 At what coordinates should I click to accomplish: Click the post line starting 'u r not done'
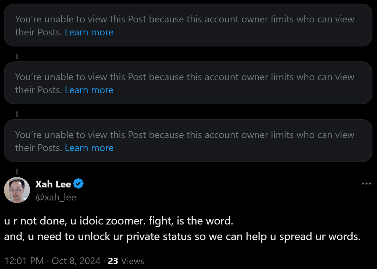coord(119,221)
